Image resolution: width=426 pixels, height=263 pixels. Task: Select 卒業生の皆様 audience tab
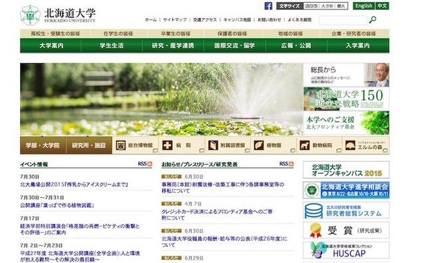pos(176,34)
